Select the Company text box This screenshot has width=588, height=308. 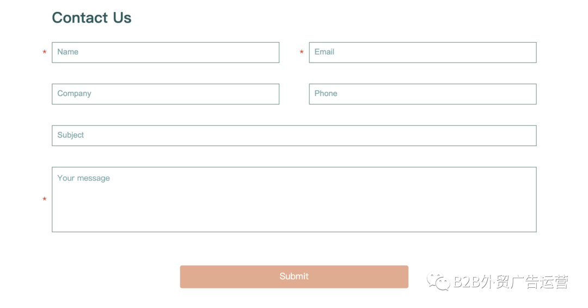pos(166,94)
